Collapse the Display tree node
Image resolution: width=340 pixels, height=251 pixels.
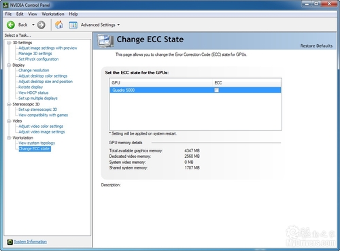pos(9,65)
